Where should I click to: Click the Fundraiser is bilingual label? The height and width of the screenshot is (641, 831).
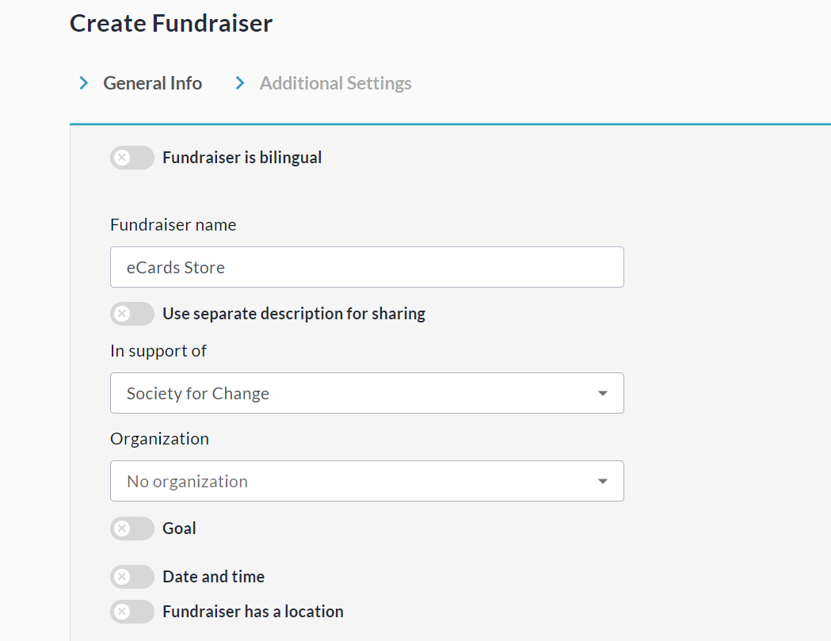pos(242,158)
